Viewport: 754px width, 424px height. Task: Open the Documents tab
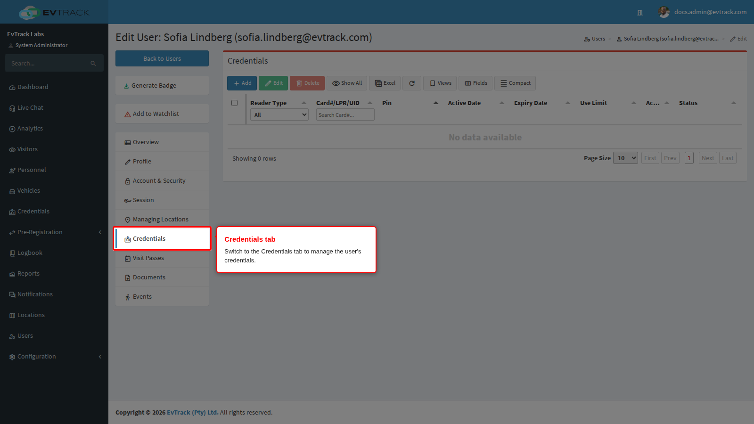coord(162,277)
